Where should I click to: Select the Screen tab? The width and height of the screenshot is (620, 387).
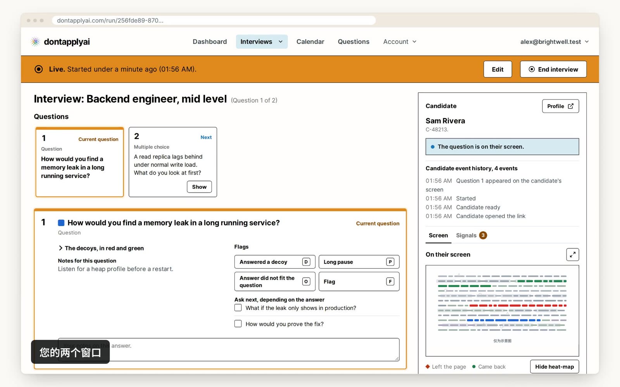[x=438, y=235]
